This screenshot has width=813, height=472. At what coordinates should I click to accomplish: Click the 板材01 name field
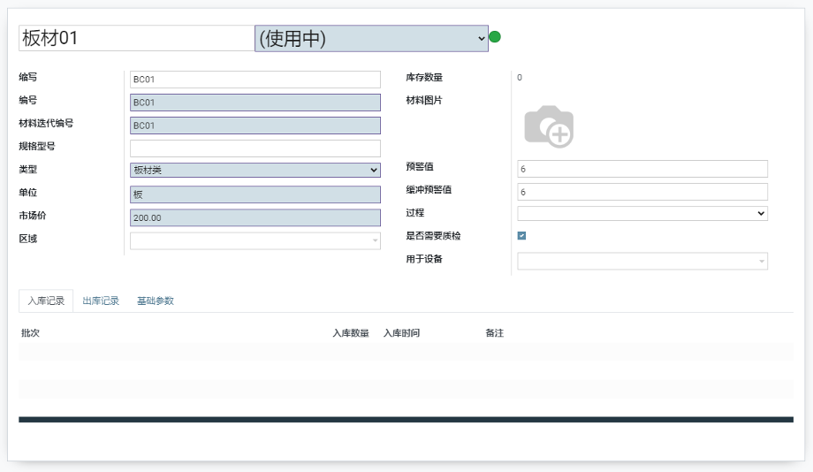pyautogui.click(x=136, y=38)
